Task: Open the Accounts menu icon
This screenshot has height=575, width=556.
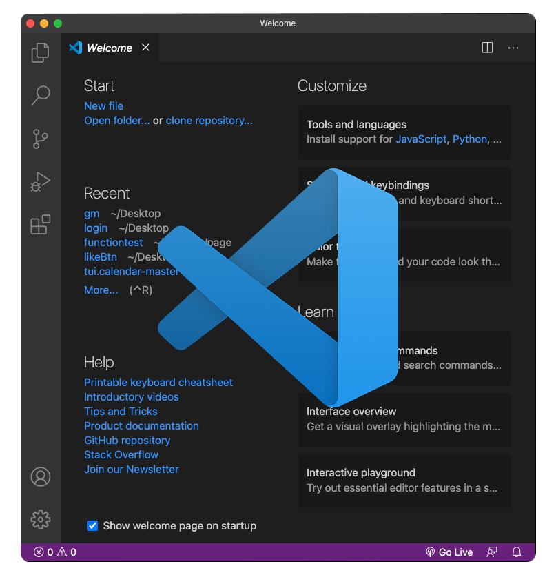Action: tap(41, 476)
